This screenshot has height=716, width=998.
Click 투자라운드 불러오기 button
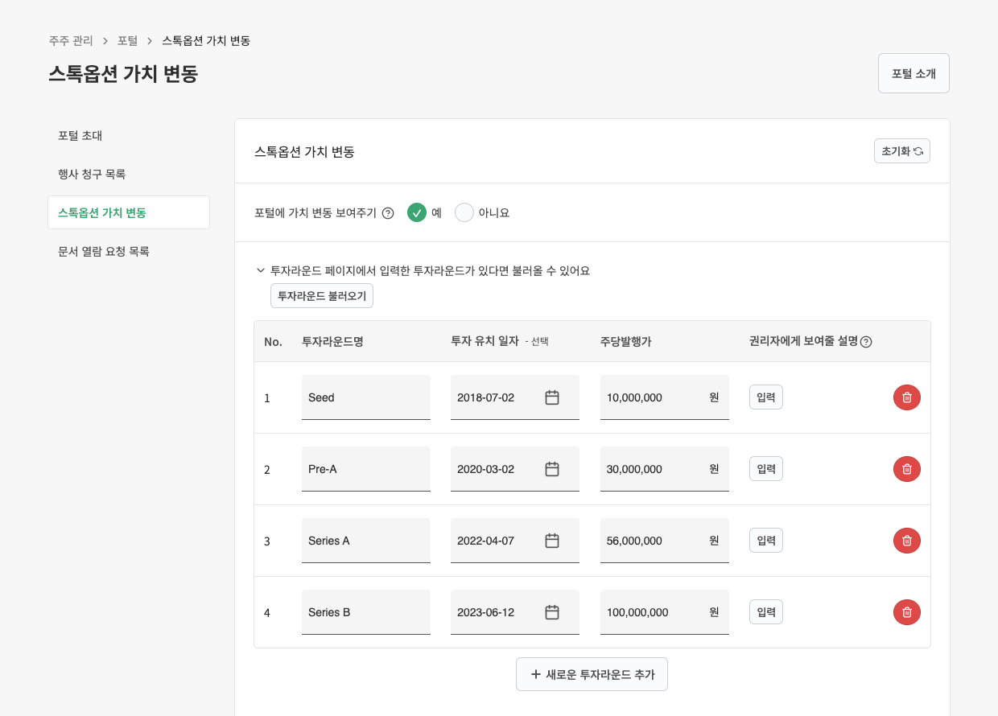point(321,295)
